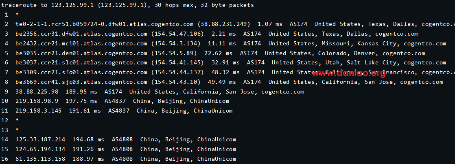Select hostname be3669.ccr41.sjc03.atlas.cogentco.com

(81, 82)
